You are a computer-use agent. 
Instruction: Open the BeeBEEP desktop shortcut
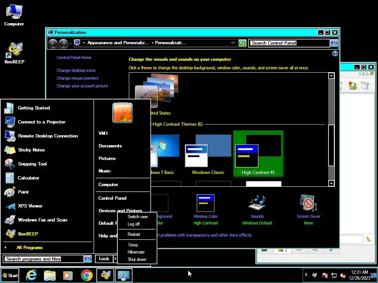(14, 53)
